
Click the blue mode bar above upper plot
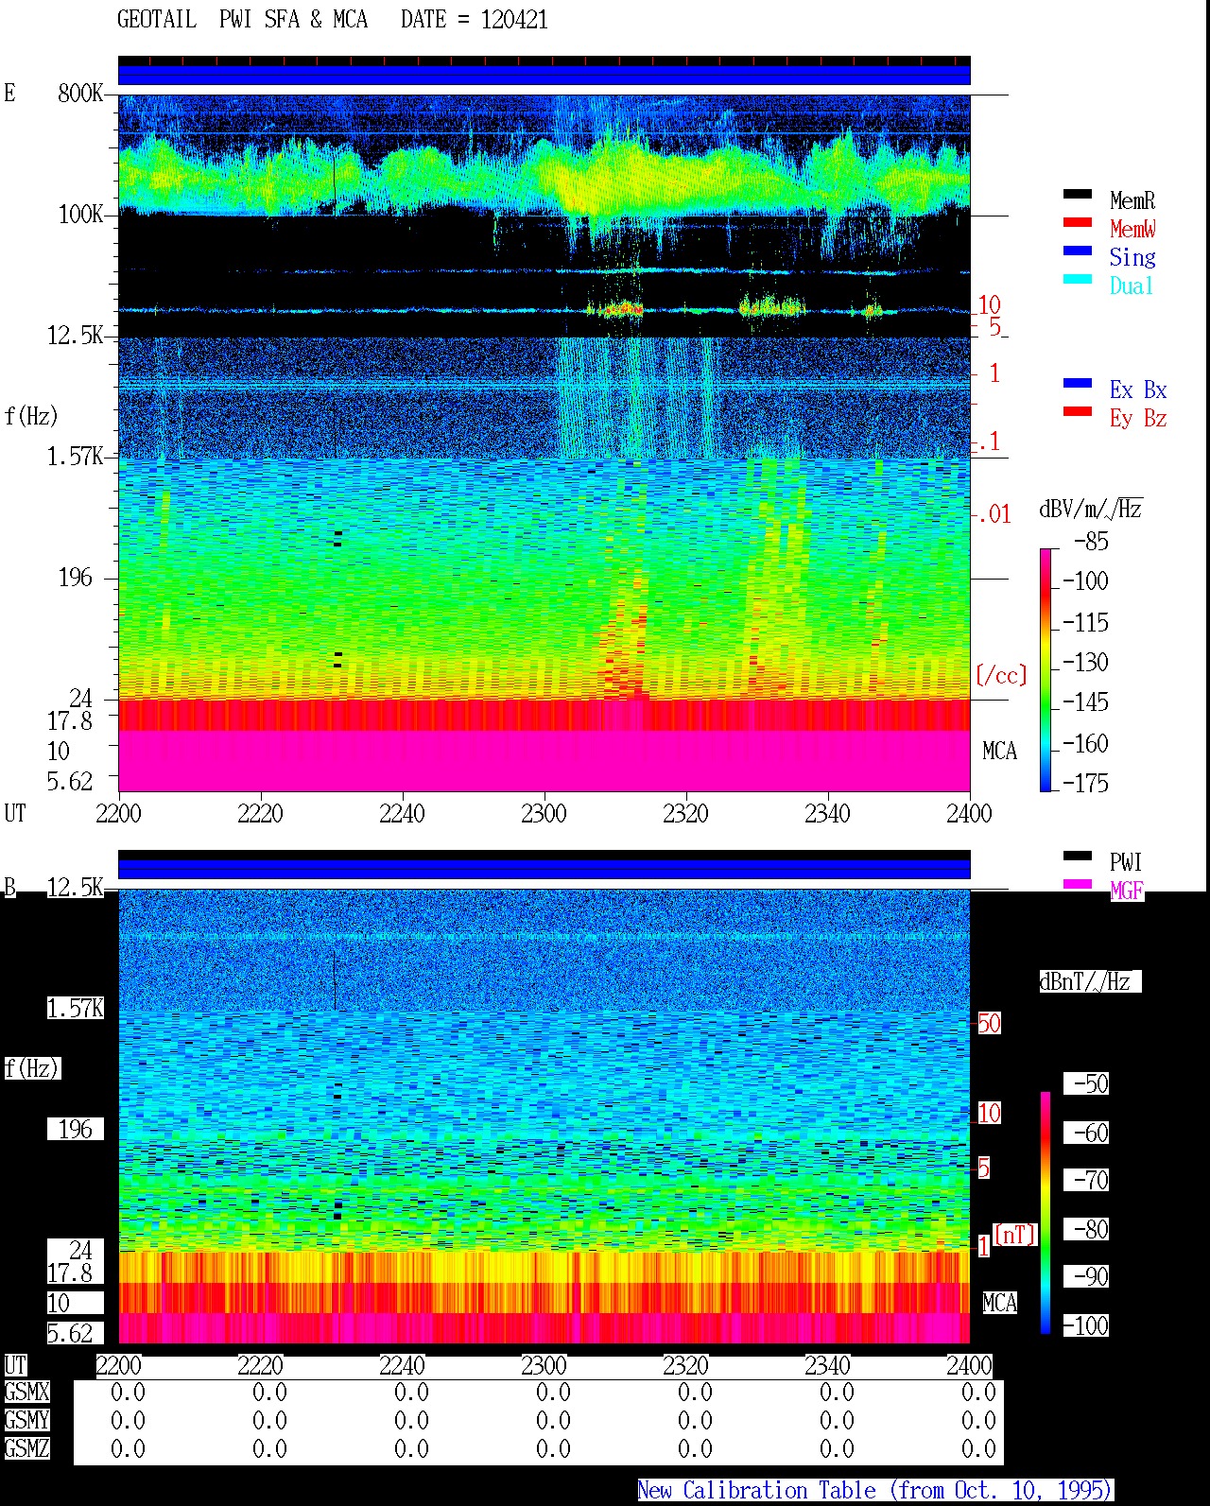[x=544, y=75]
